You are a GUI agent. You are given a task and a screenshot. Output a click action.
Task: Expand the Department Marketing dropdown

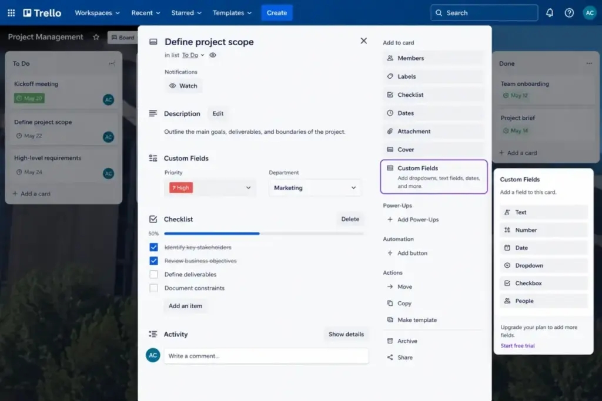click(x=315, y=188)
